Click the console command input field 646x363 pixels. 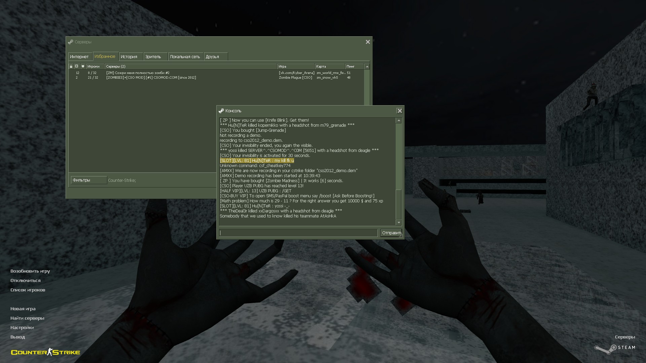[x=298, y=233]
